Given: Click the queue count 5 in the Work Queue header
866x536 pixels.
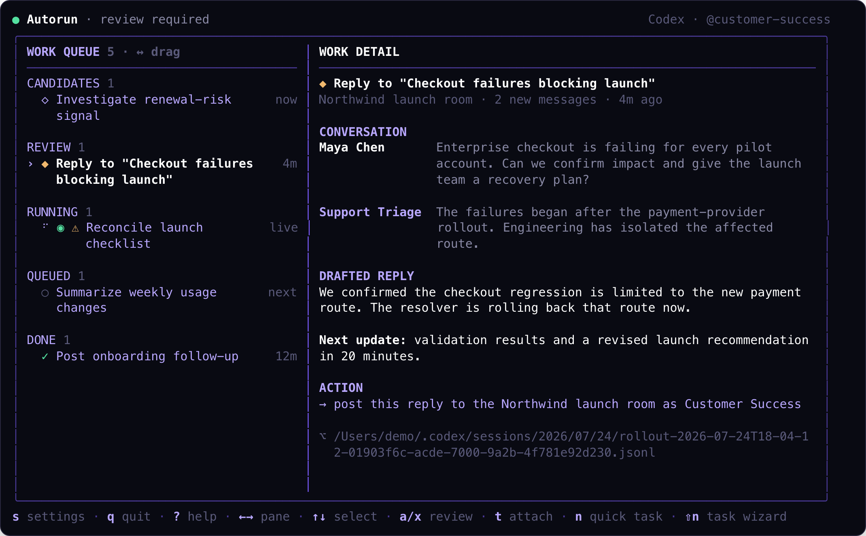Looking at the screenshot, I should coord(110,52).
